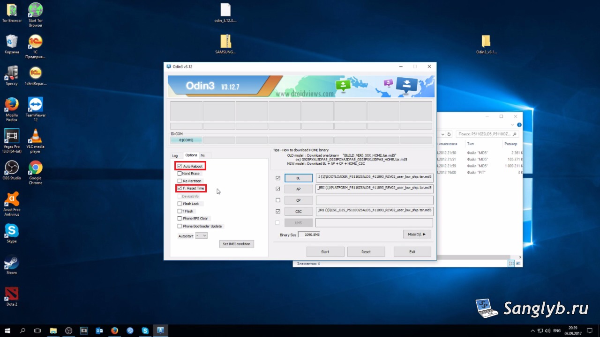The height and width of the screenshot is (337, 600).
Task: Enable the Flash Lock option
Action: 180,204
